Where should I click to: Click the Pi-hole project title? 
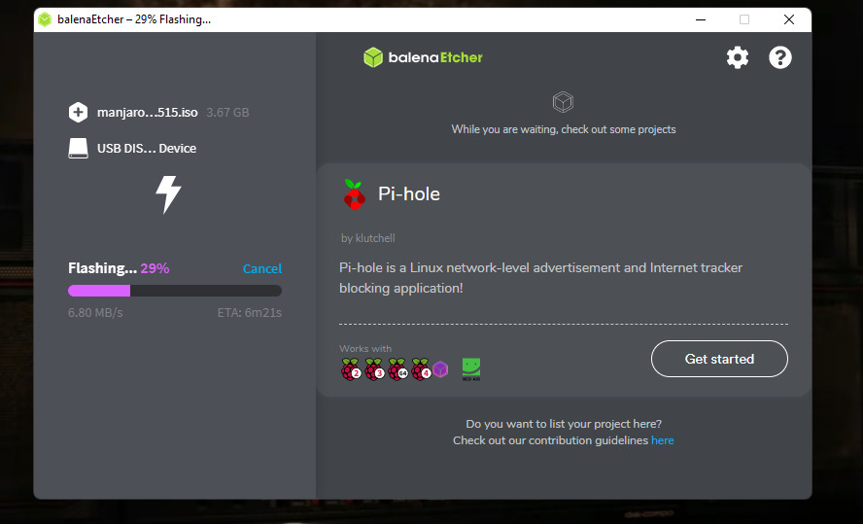coord(409,193)
